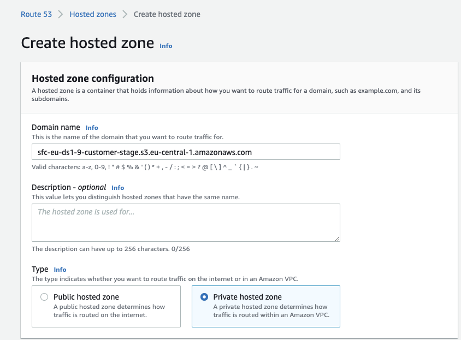Open the Domain name Info link

coord(91,128)
